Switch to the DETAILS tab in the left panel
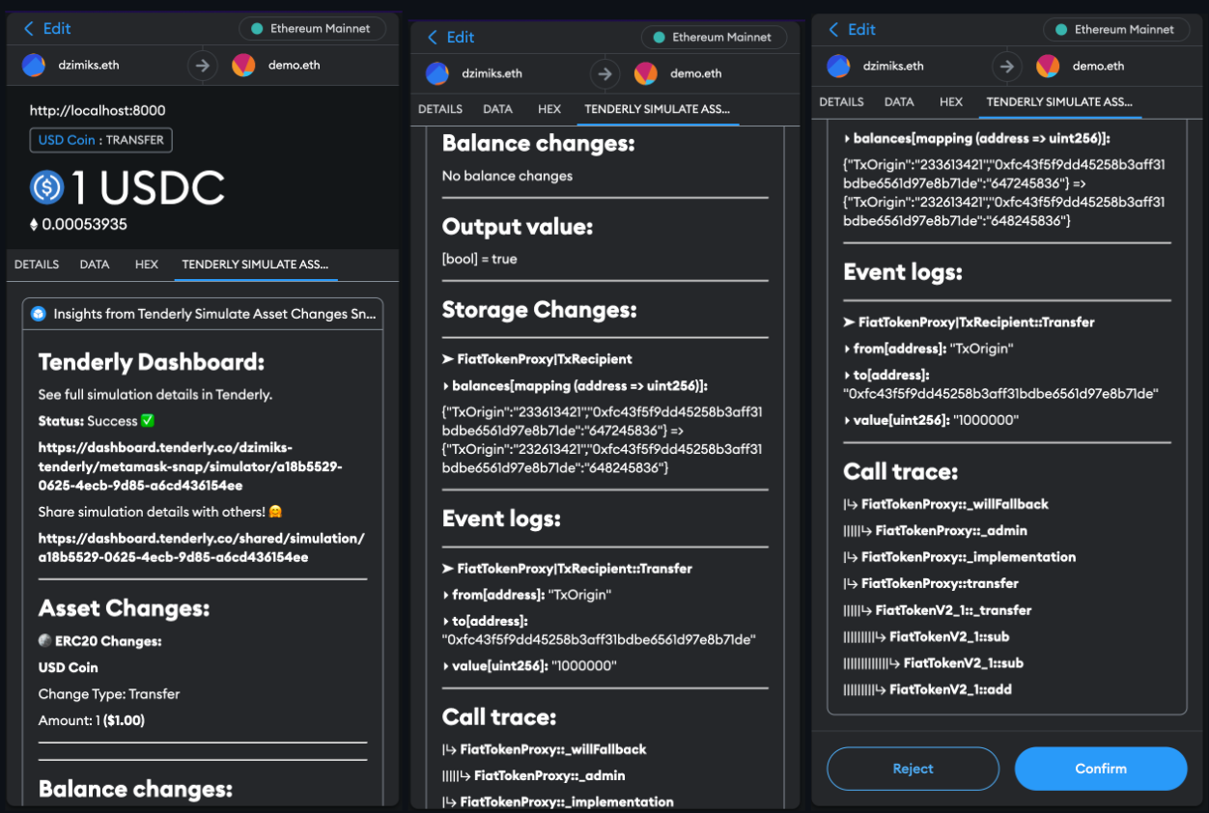Screen dimensions: 1209x813 tap(37, 265)
